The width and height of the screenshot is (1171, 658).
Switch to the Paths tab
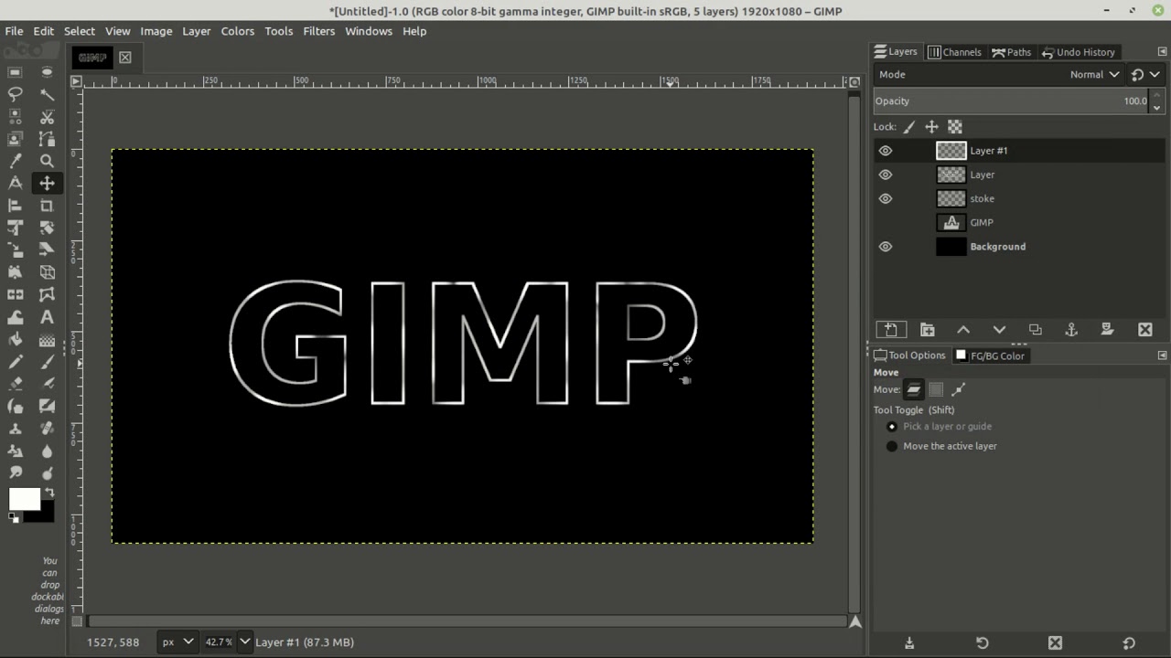[x=1011, y=52]
